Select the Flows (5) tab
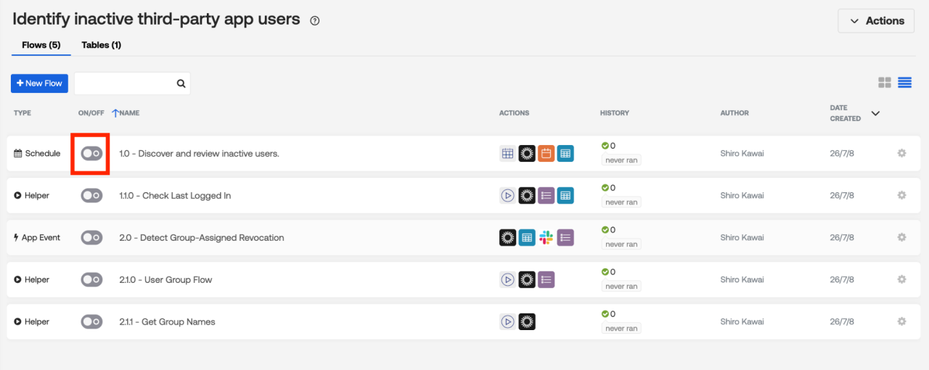The height and width of the screenshot is (370, 929). [x=41, y=45]
